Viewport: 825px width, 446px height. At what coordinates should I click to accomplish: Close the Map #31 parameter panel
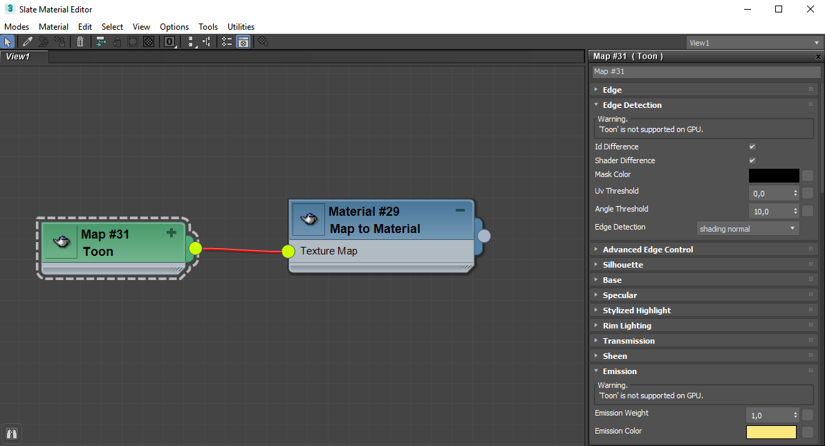click(818, 56)
